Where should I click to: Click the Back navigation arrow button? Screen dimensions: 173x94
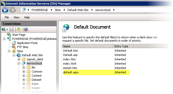[x=5, y=10]
